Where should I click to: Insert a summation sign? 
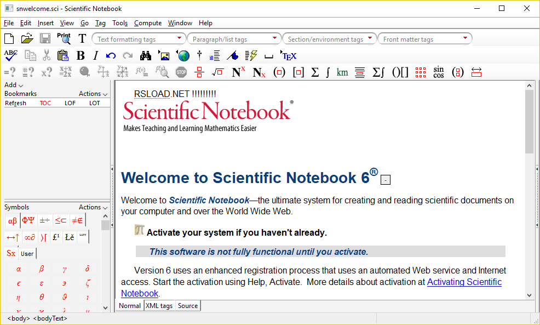315,72
